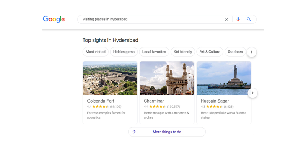This screenshot has height=153, width=306.
Task: Click the search box with hyderabad query
Action: (x=167, y=20)
